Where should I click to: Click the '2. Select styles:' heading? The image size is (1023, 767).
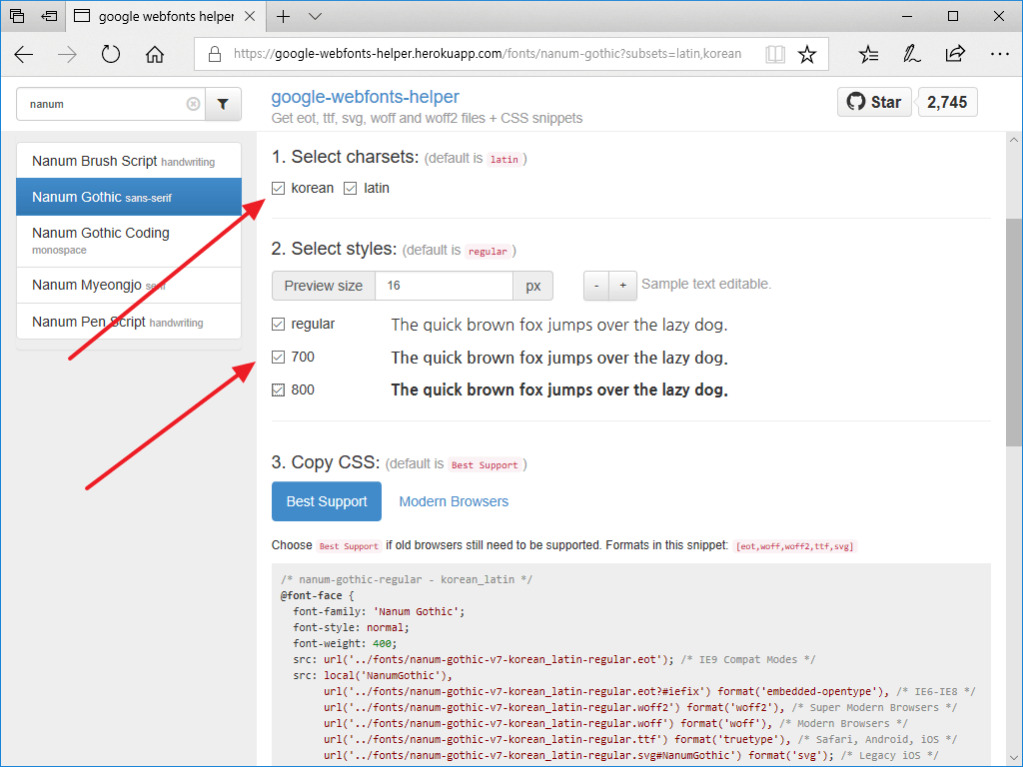click(x=334, y=249)
